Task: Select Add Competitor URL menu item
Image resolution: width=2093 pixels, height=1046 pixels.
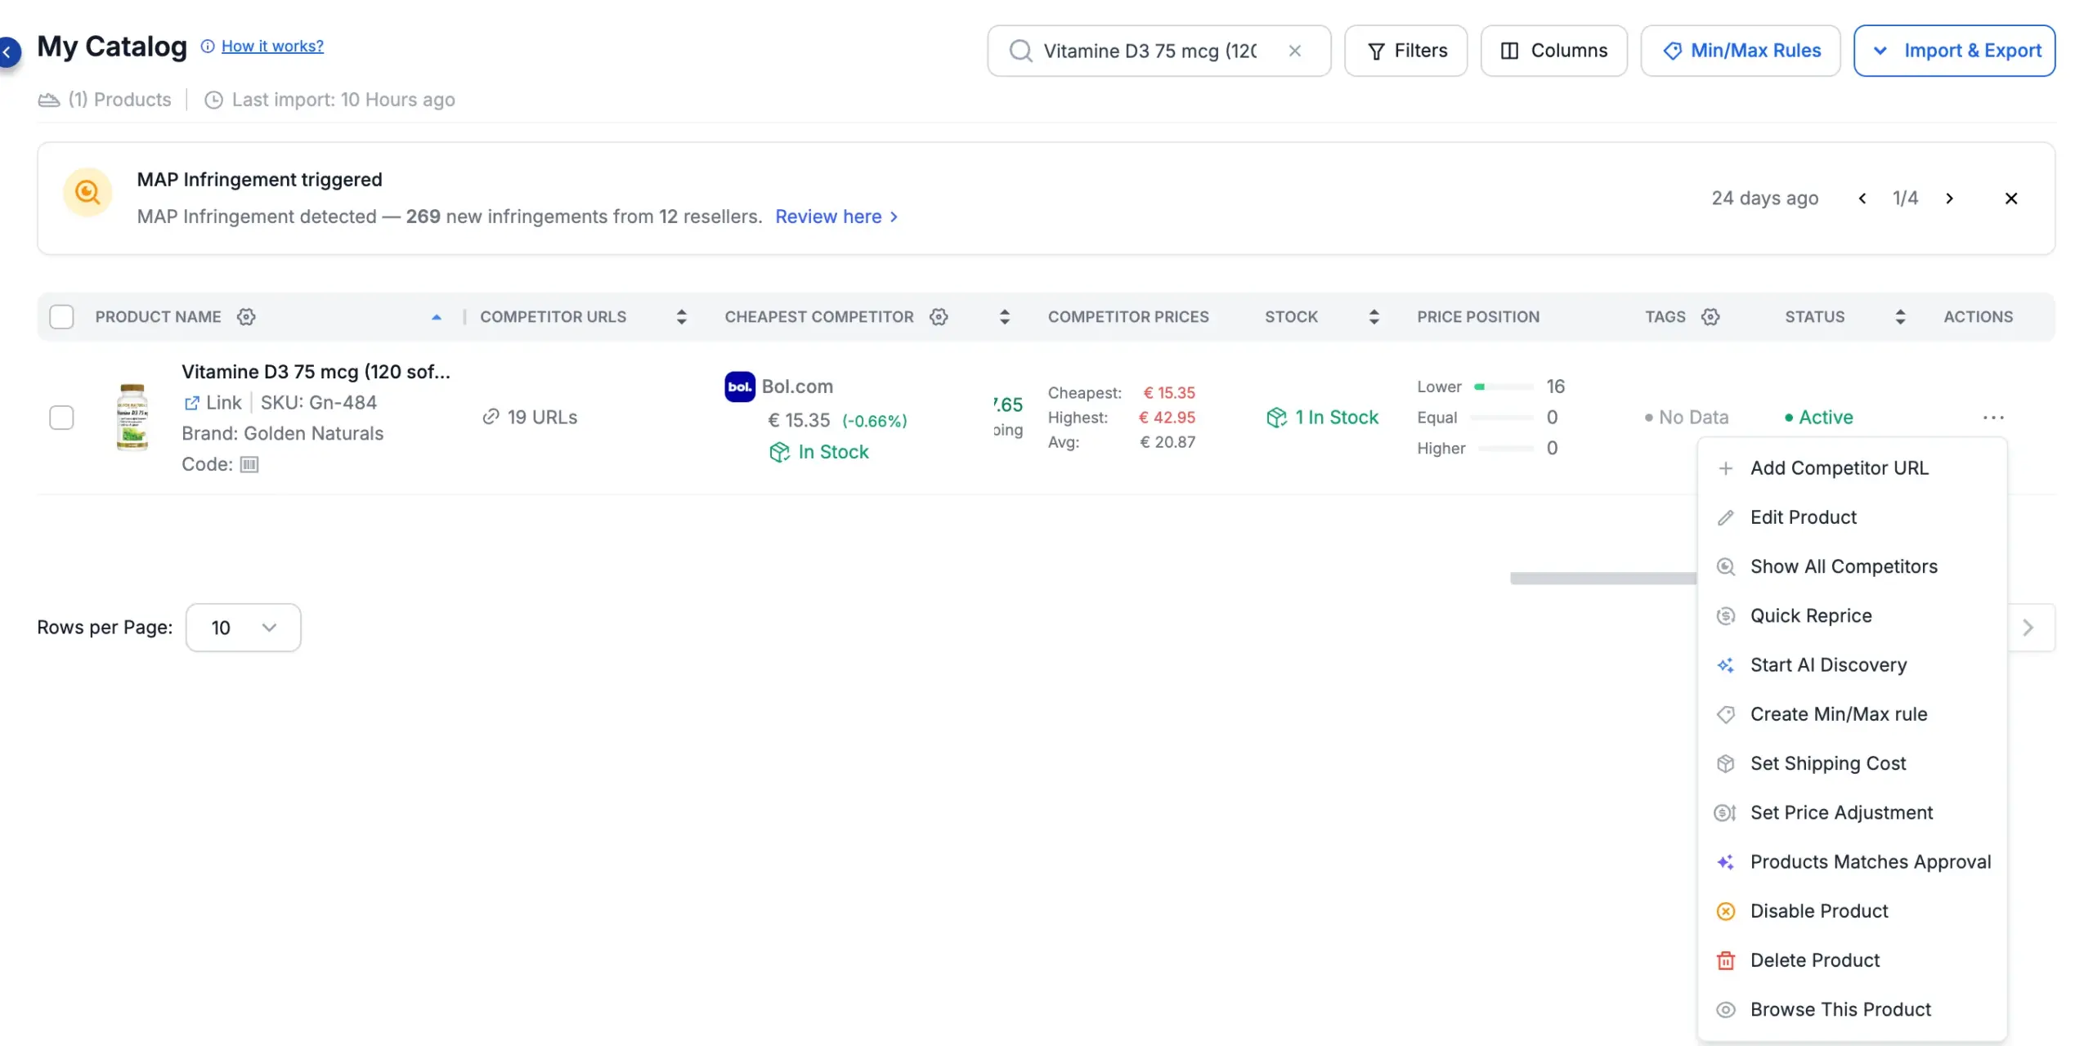Action: (1852, 468)
